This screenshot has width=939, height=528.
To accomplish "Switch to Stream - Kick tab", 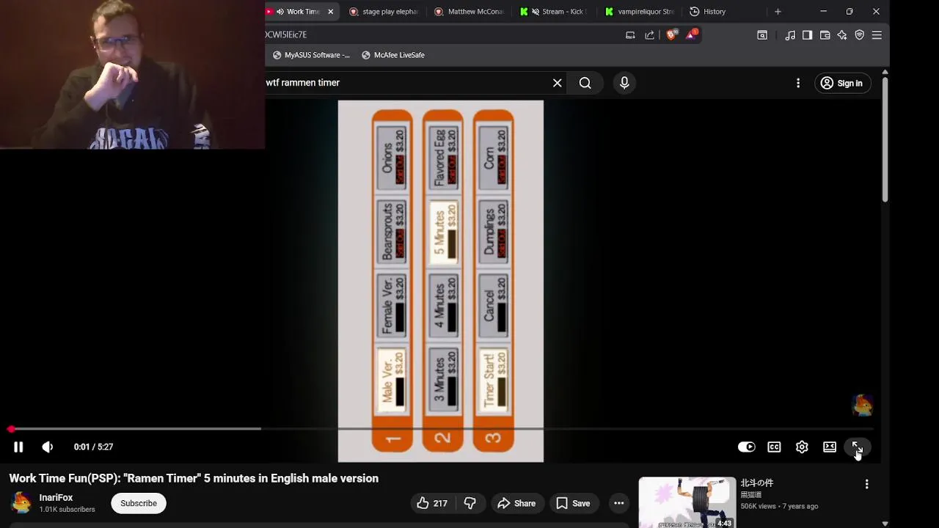I will [554, 12].
